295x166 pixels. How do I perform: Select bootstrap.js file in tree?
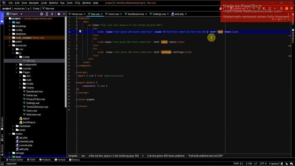pos(29,122)
